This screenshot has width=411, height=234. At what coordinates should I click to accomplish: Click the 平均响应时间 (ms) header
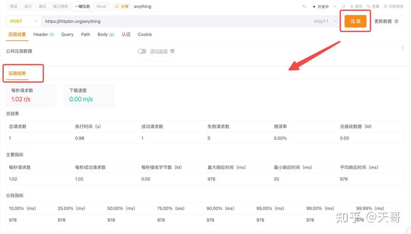359,168
